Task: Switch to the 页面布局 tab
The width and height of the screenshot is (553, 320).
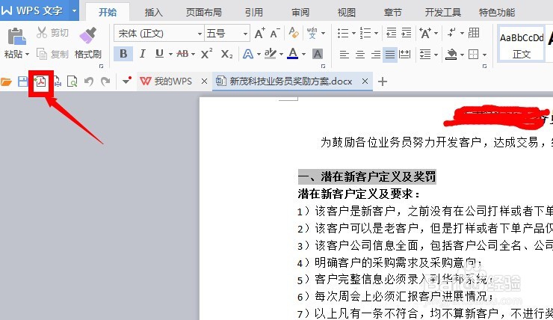Action: click(204, 13)
